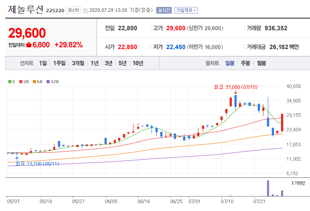Click the current price 29,600
Image resolution: width=310 pixels, height=211 pixels.
click(x=27, y=33)
